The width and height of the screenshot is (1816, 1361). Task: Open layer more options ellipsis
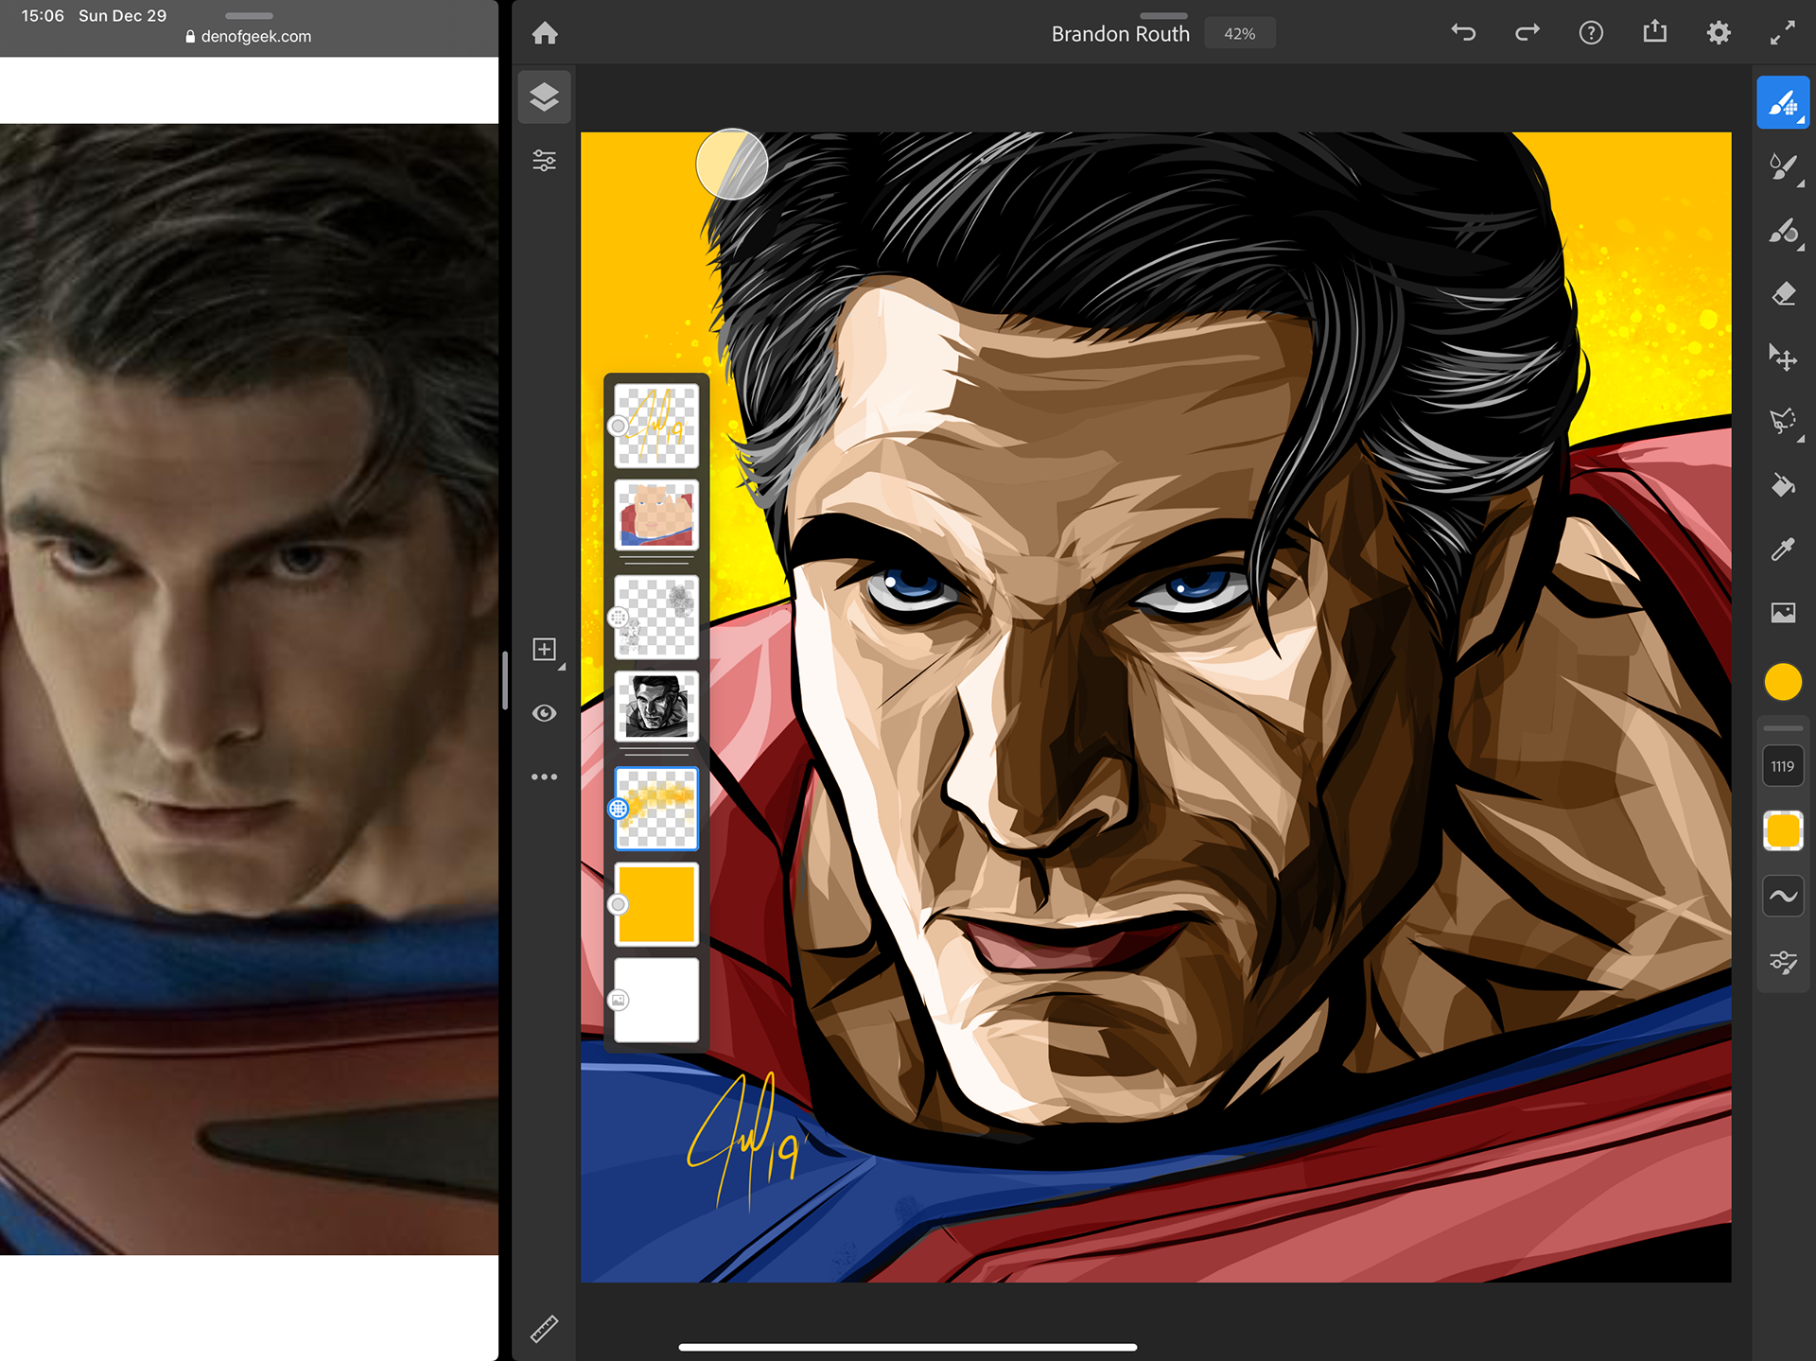(544, 776)
